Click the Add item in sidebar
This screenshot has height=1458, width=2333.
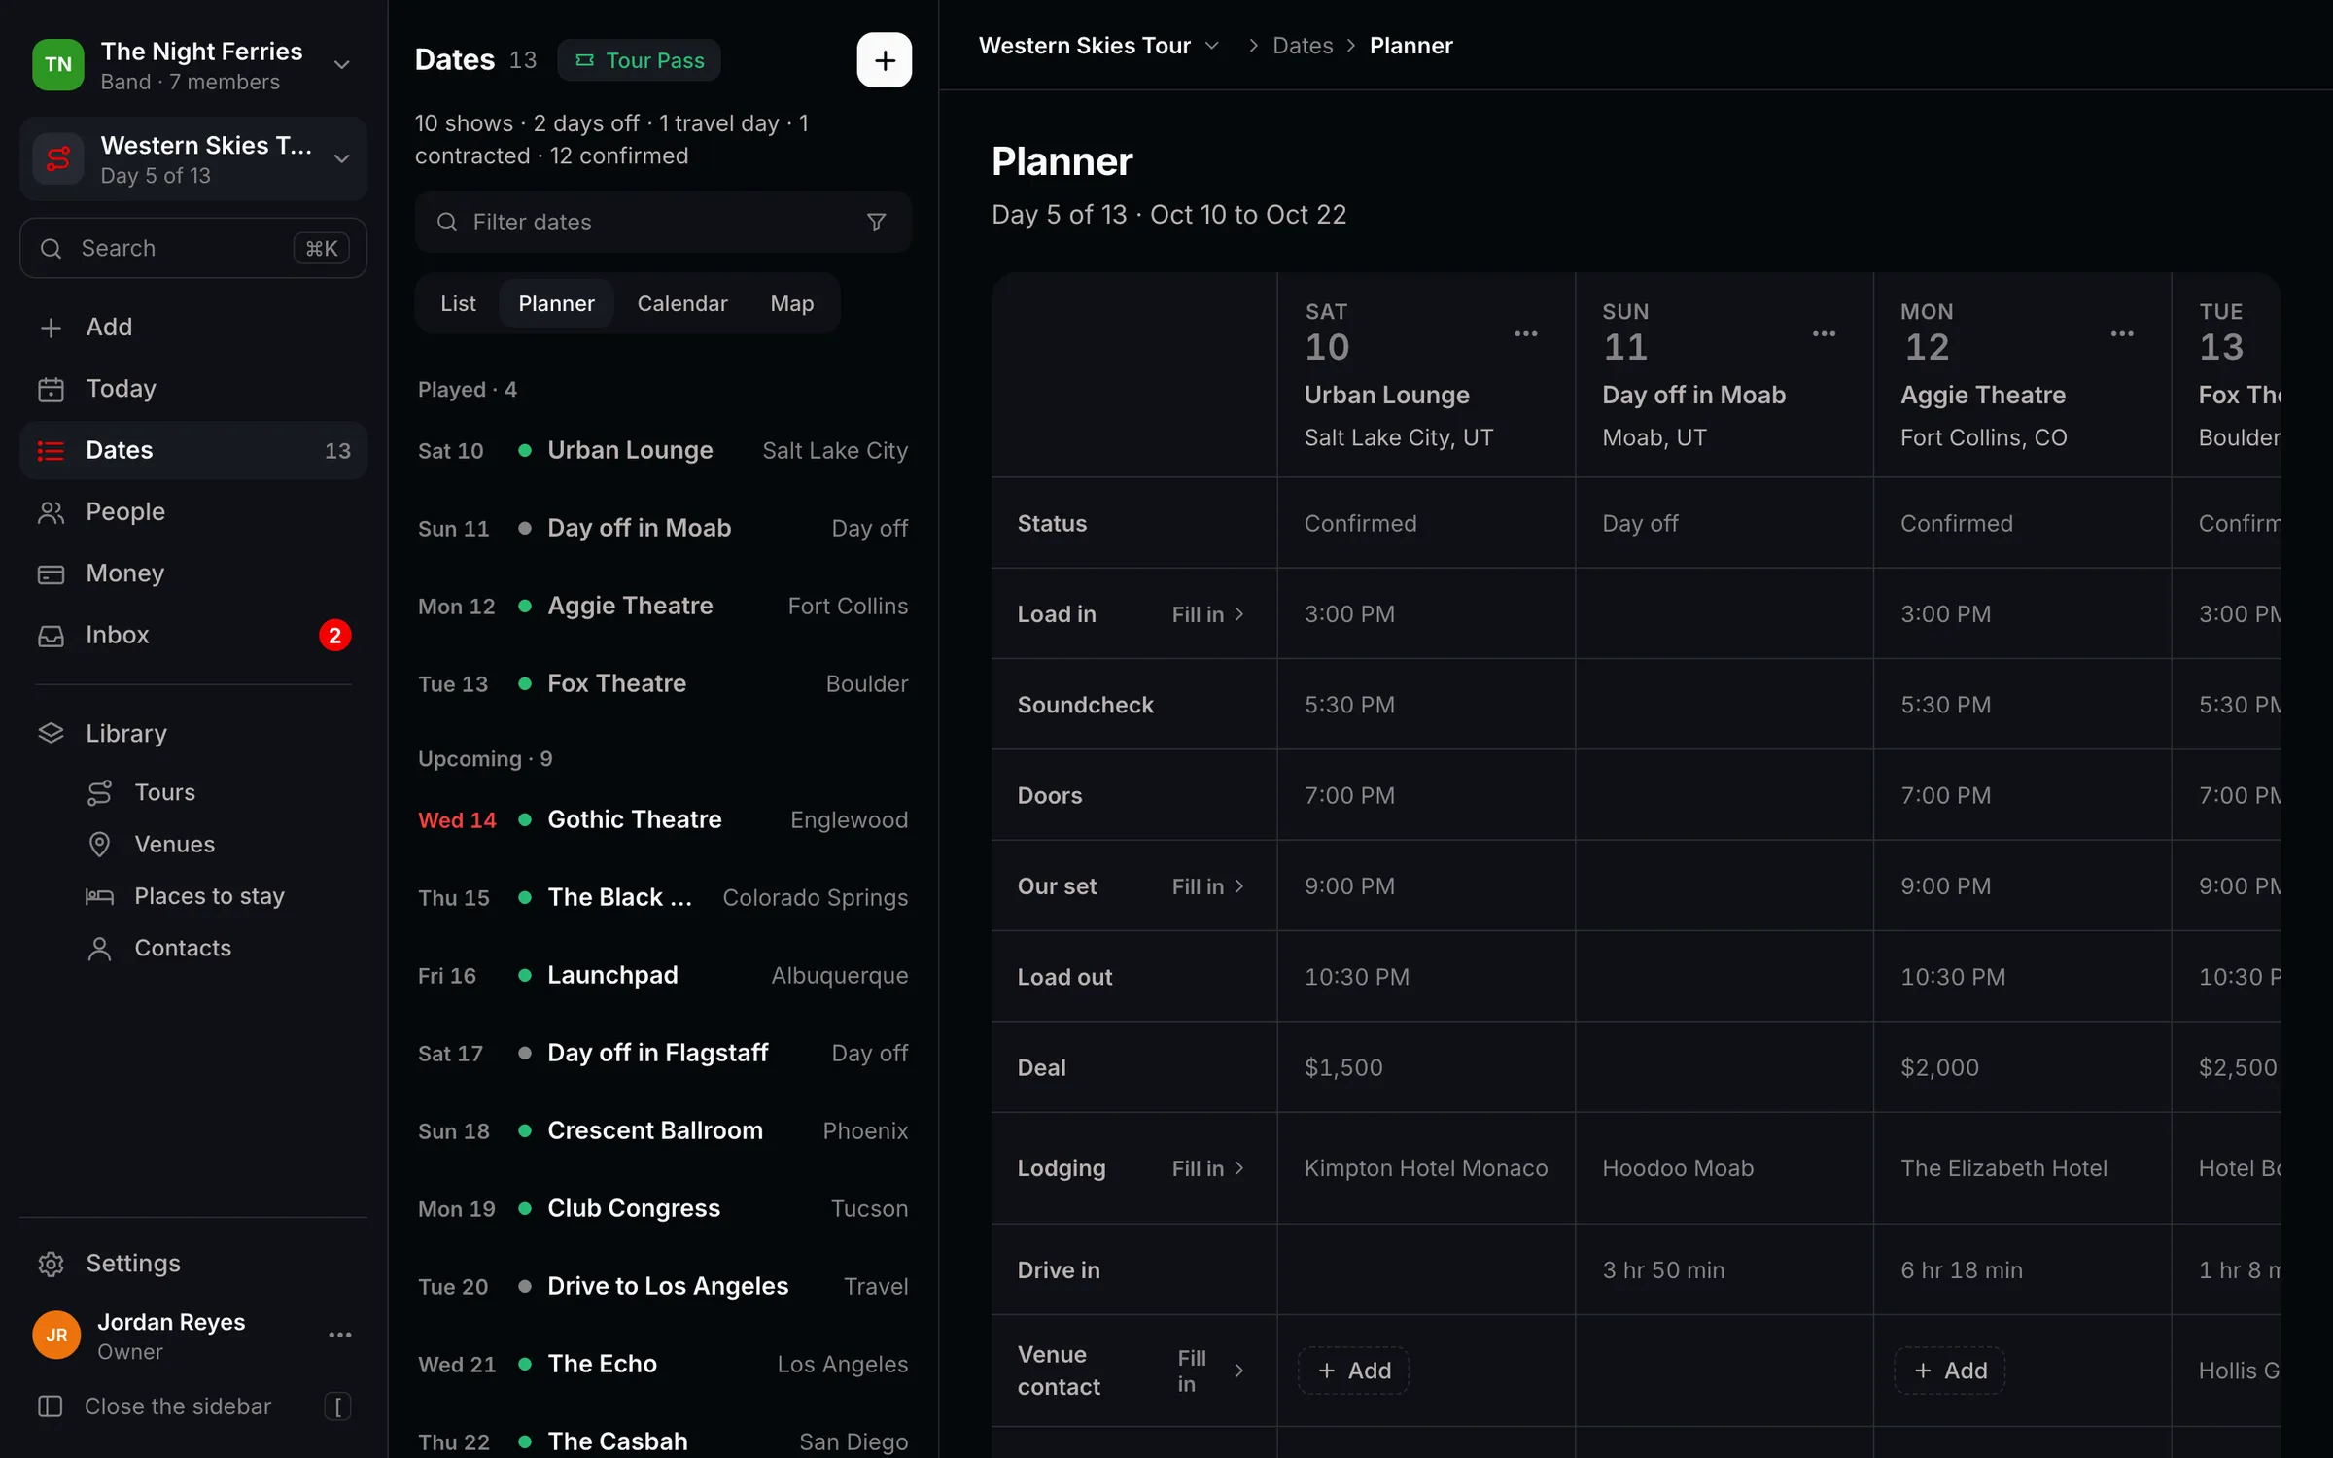(x=193, y=327)
